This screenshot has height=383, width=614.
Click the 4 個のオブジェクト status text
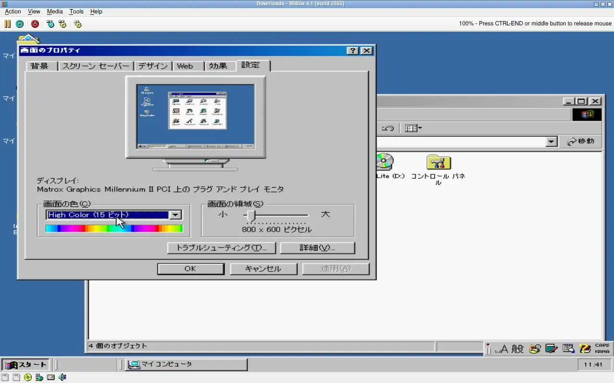coord(118,346)
